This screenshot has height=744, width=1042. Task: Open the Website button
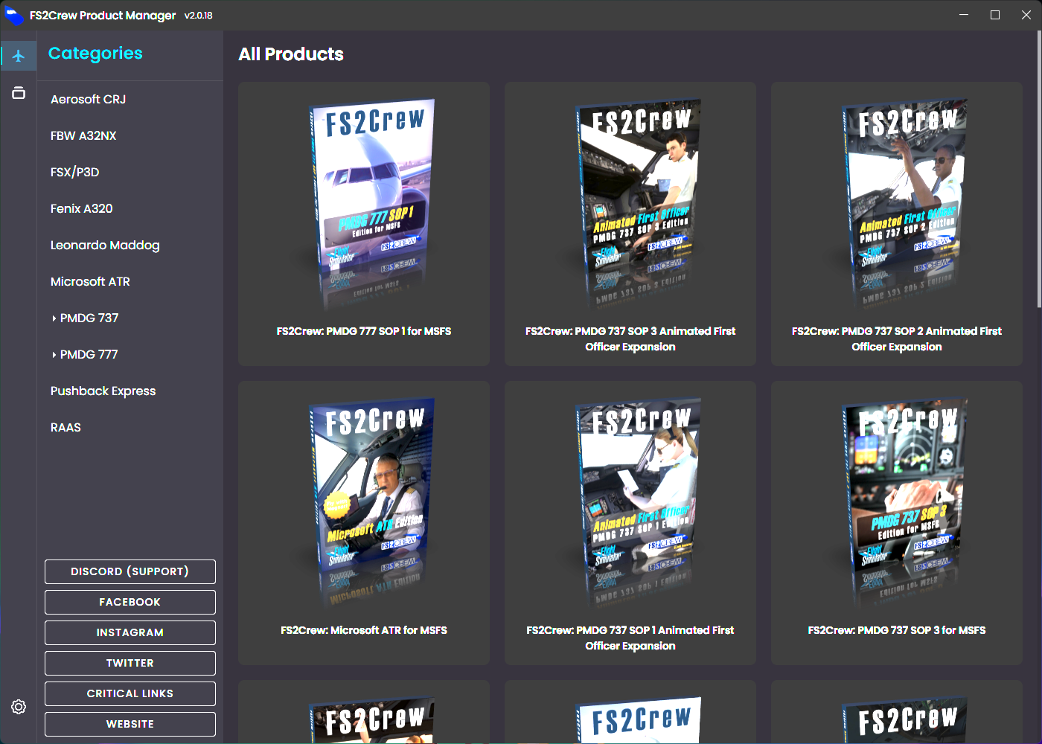tap(130, 724)
